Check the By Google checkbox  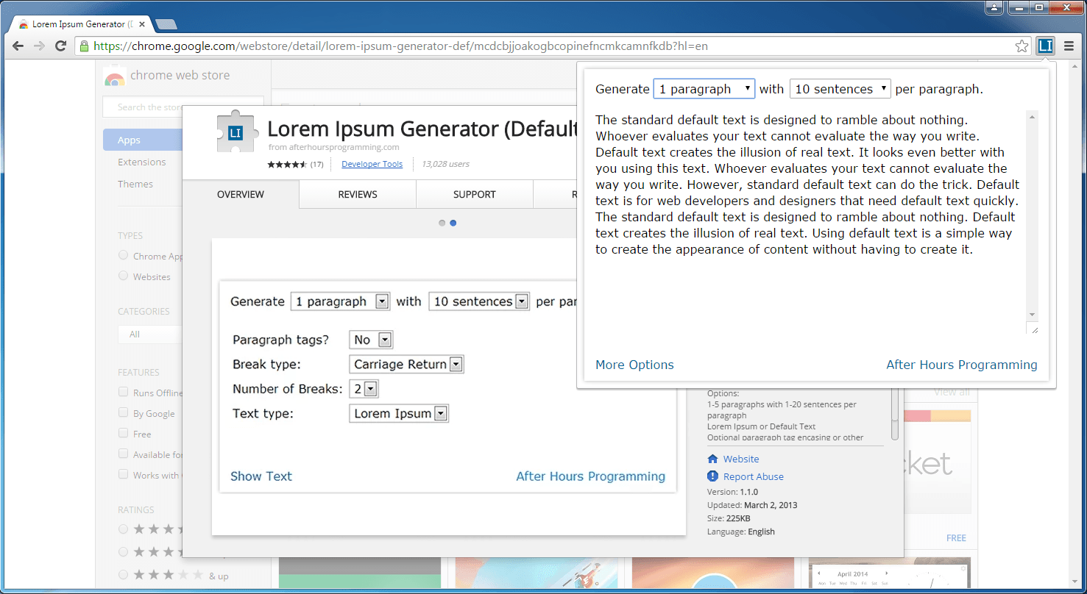[x=123, y=412]
